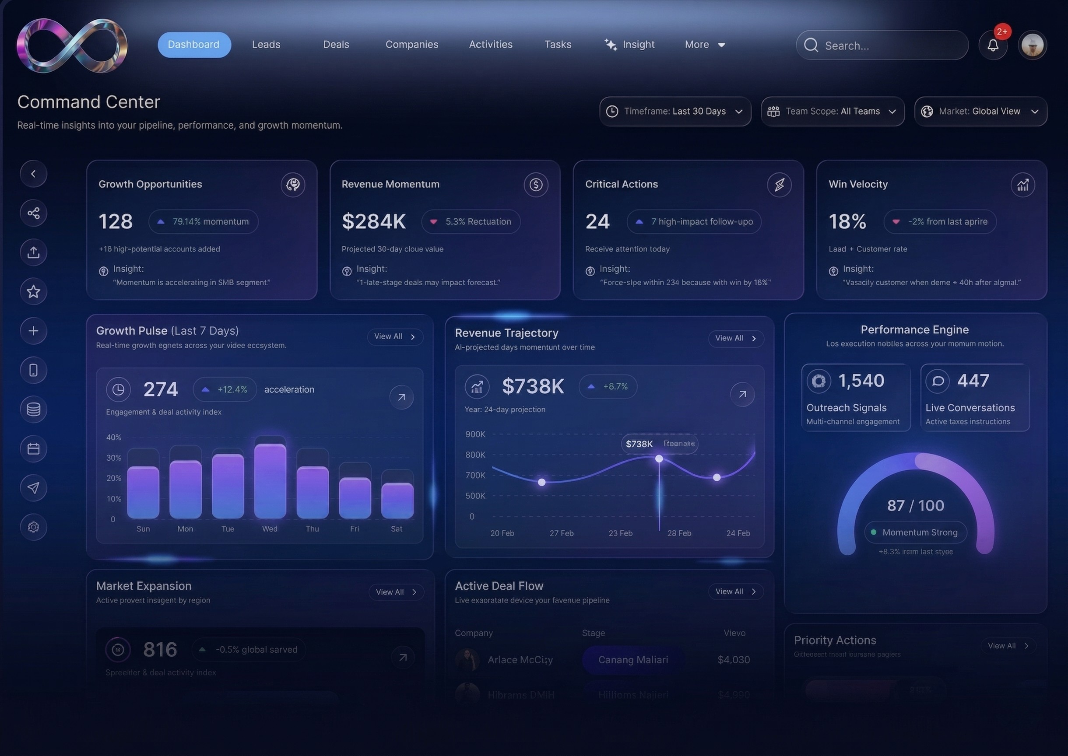
Task: Open settings via the gear icon
Action: [32, 526]
